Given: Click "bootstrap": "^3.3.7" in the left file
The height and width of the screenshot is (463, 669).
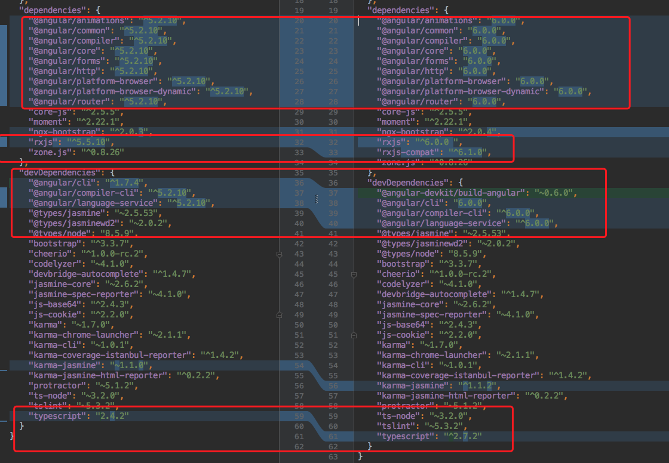Looking at the screenshot, I should coord(81,244).
